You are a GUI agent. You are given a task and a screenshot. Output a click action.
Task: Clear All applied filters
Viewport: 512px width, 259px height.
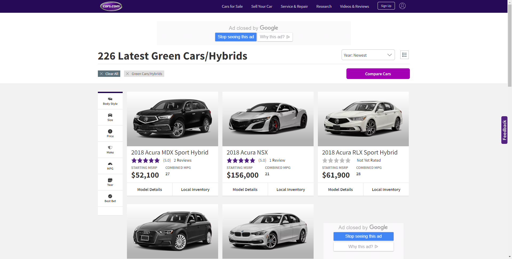tap(109, 74)
